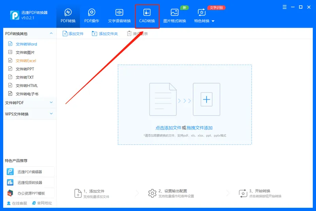
Task: Open 迅捷PDF编辑器 recommended product
Action: click(x=29, y=172)
